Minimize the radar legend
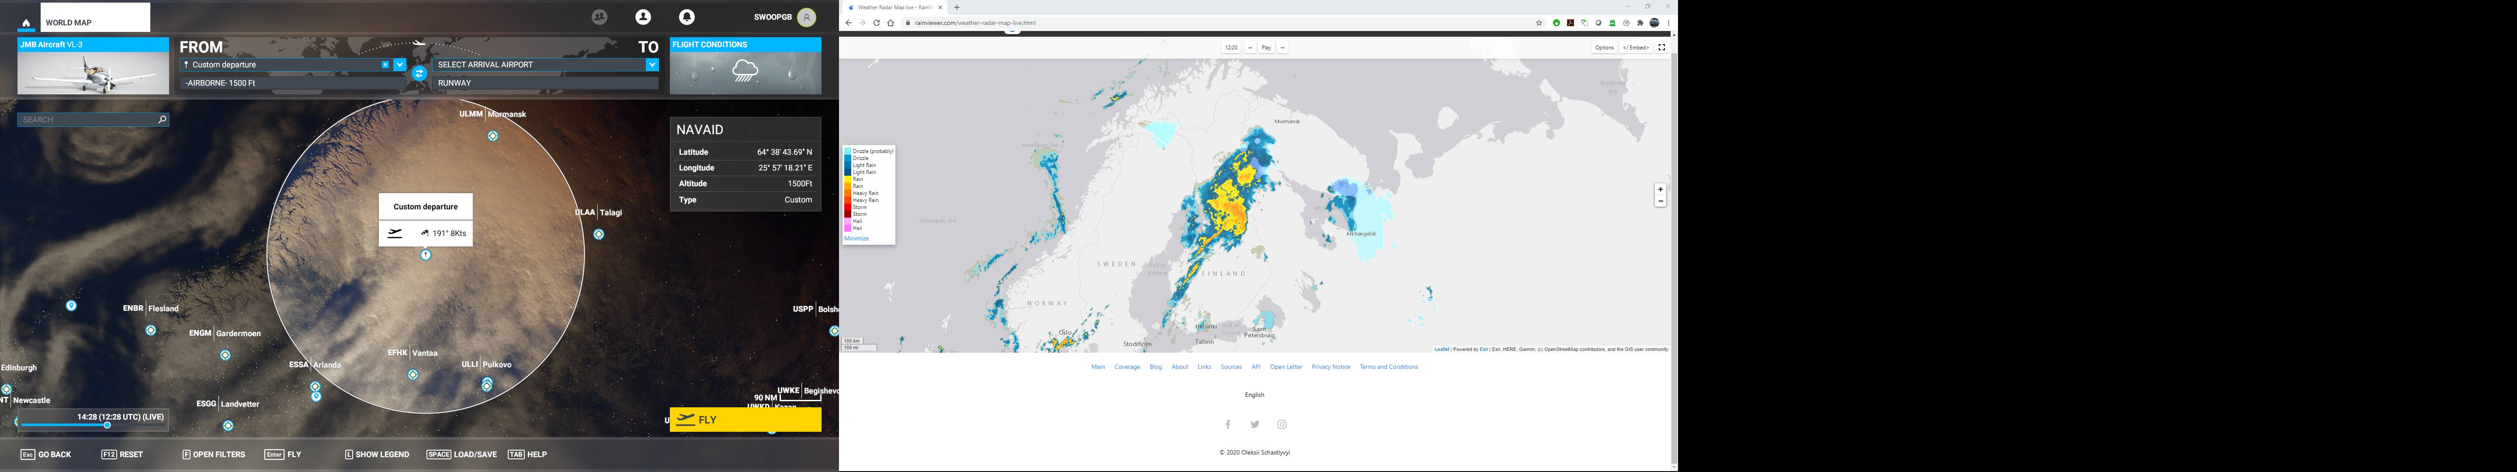The image size is (2517, 472). [x=856, y=239]
